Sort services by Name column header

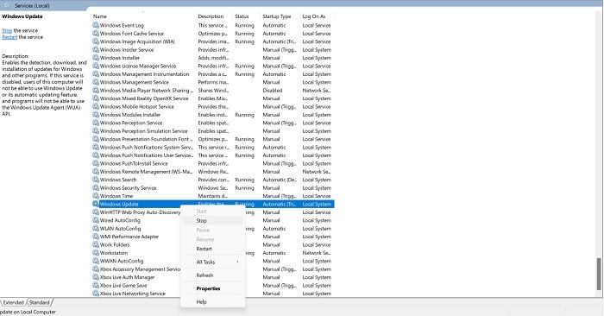click(x=143, y=16)
